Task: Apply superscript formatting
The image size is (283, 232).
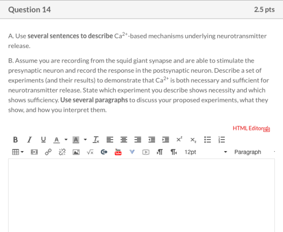Action: 179,140
